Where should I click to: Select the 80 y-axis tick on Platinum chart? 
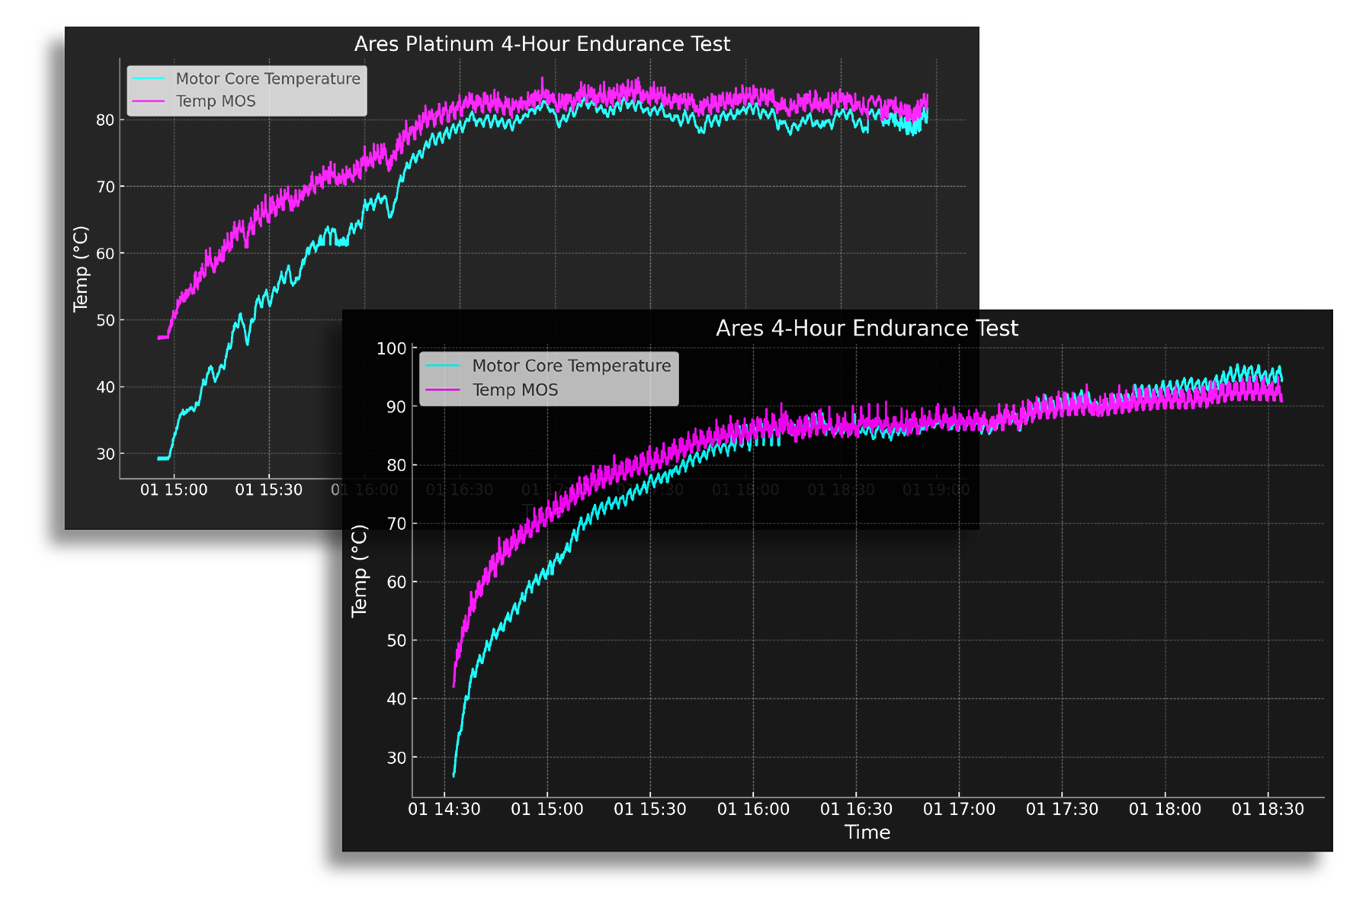[105, 120]
